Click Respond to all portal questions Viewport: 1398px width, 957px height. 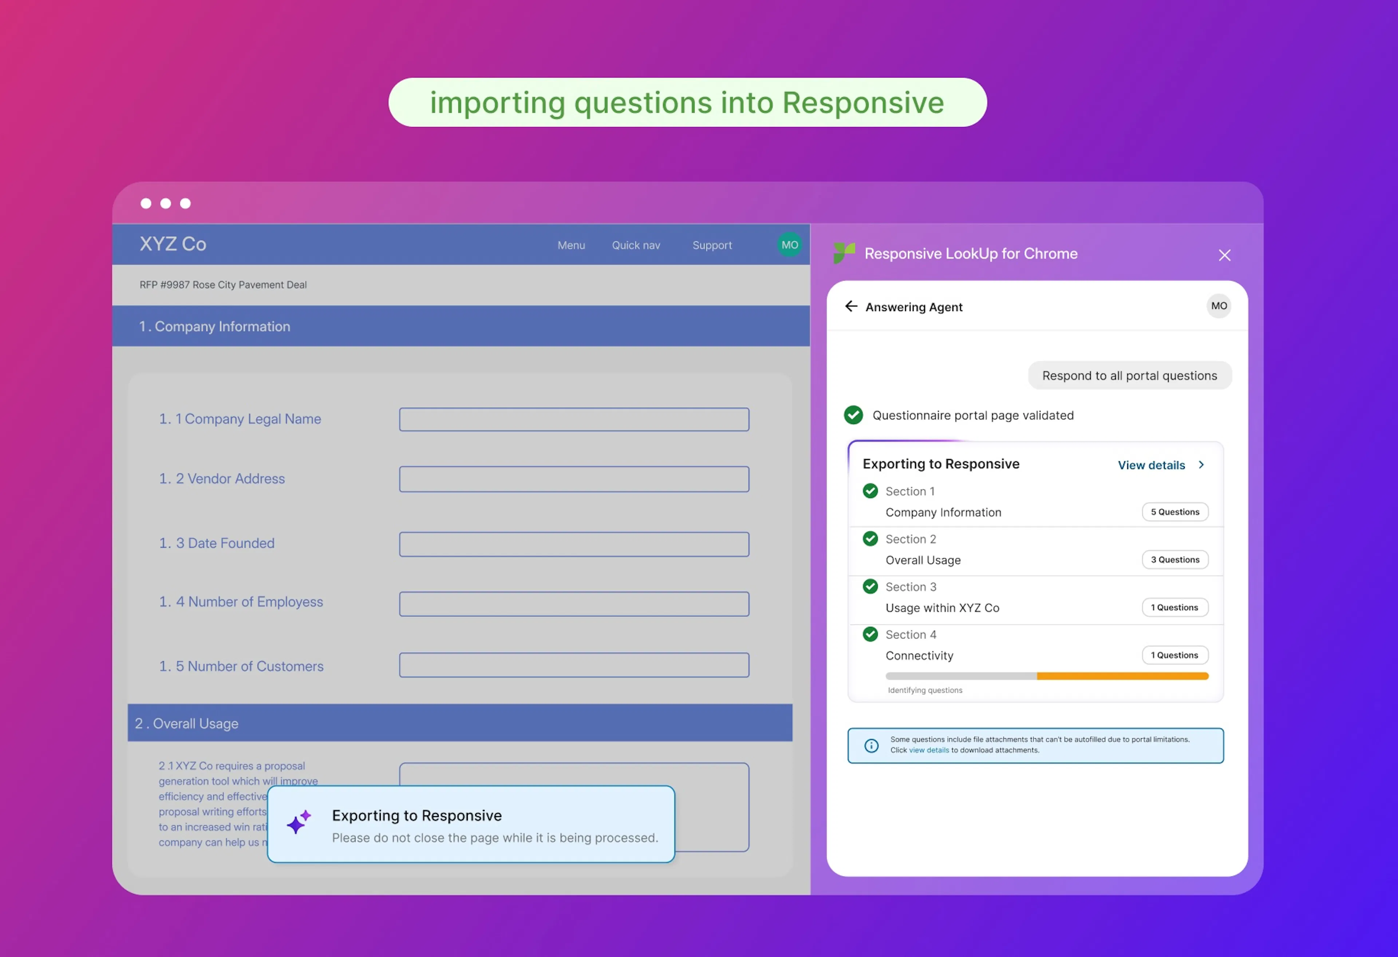click(1129, 375)
